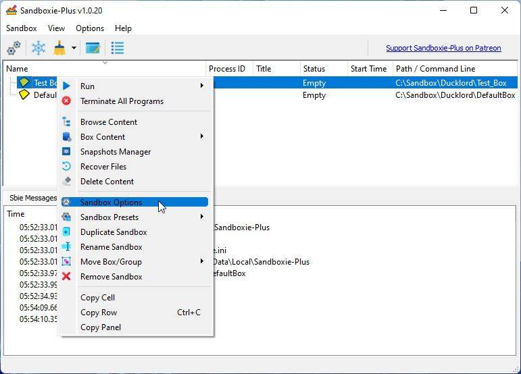Click the Browse Content tree icon
Viewport: 521px width, 374px height.
[x=66, y=122]
